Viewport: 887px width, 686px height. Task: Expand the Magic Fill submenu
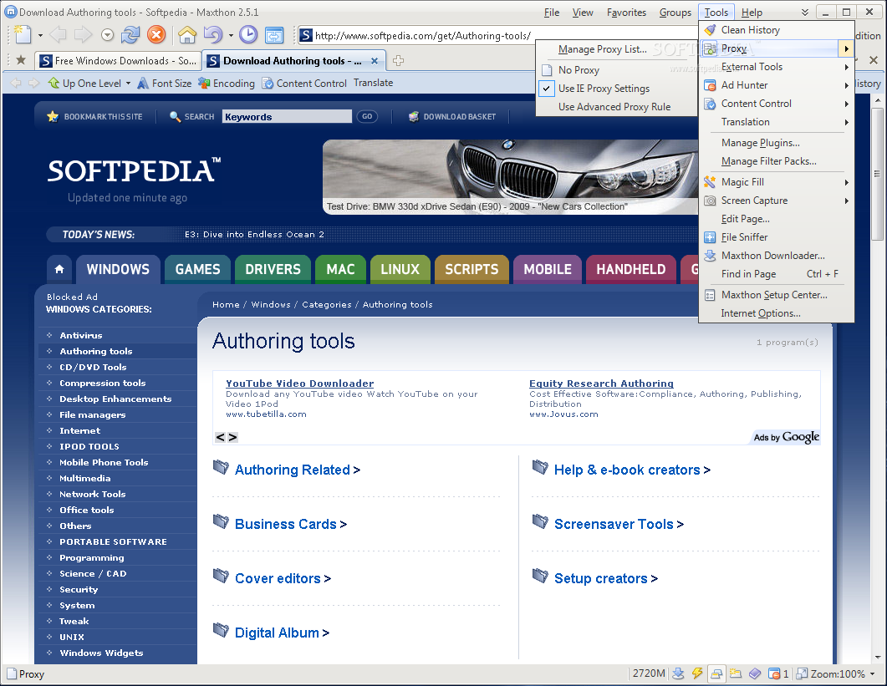point(776,182)
